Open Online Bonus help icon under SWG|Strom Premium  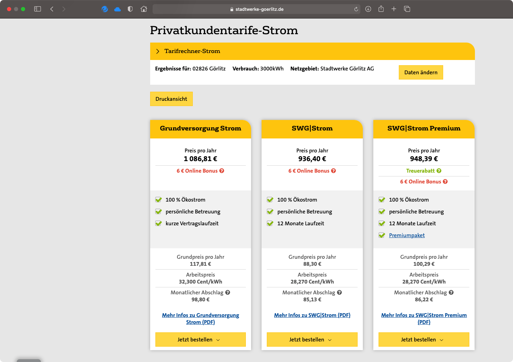click(x=445, y=182)
